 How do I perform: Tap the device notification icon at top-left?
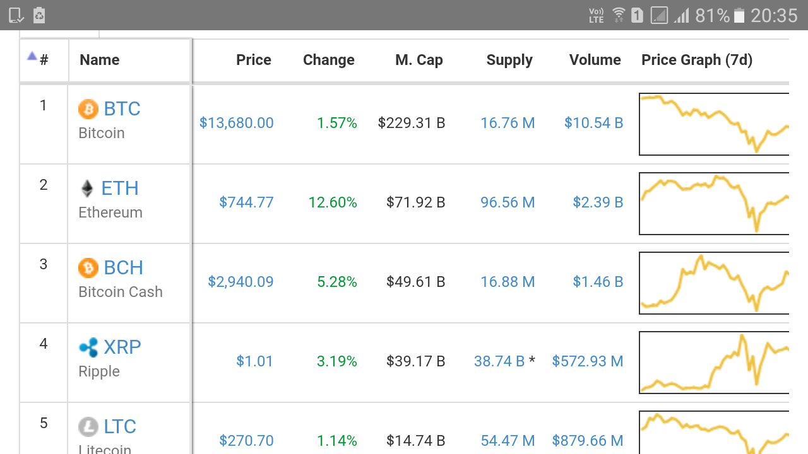coord(16,15)
